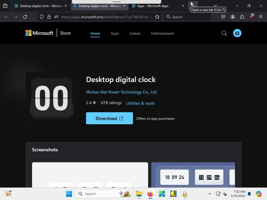The image size is (267, 200).
Task: Click the 2.4 star rating
Action: (91, 103)
